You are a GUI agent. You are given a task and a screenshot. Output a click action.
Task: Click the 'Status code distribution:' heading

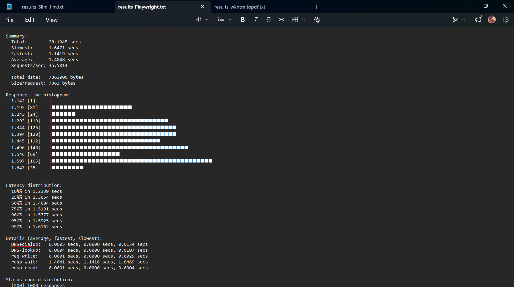(x=39, y=280)
